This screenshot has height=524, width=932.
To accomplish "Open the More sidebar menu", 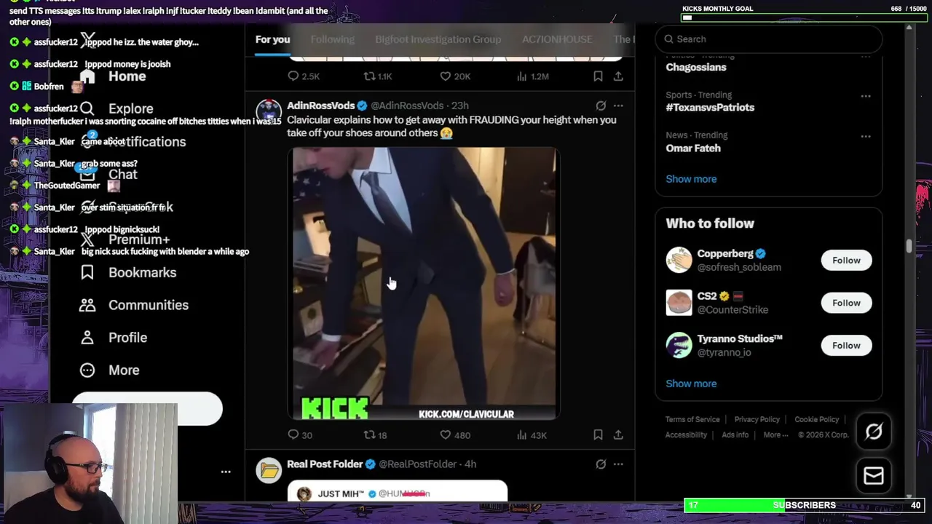I will pos(109,370).
